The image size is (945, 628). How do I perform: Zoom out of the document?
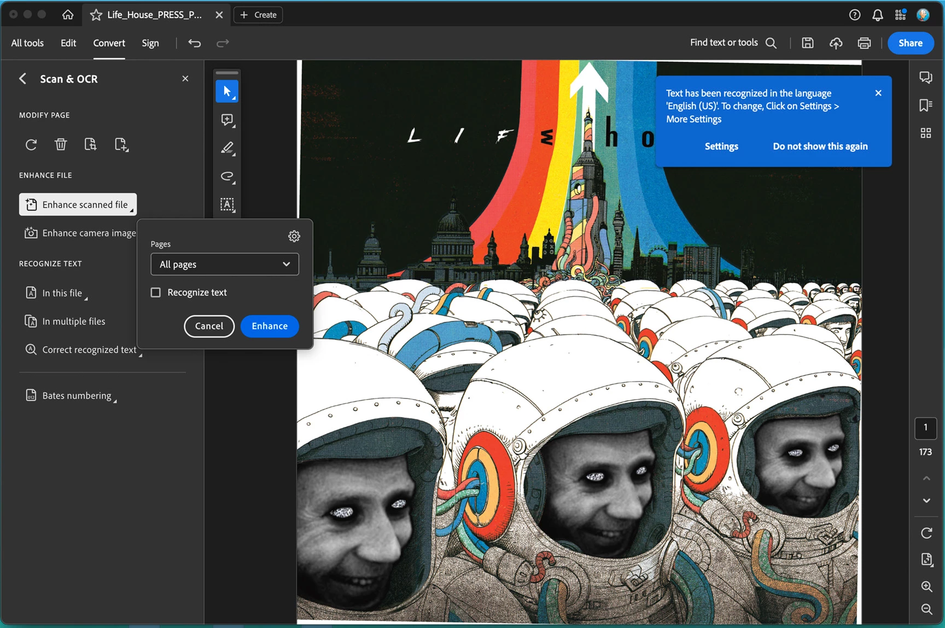[x=926, y=609]
